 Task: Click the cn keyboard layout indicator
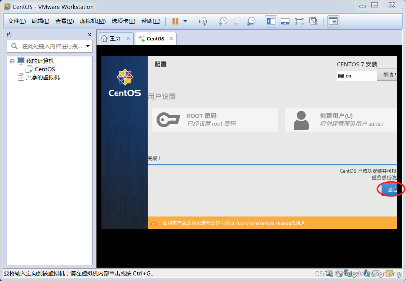[356, 76]
